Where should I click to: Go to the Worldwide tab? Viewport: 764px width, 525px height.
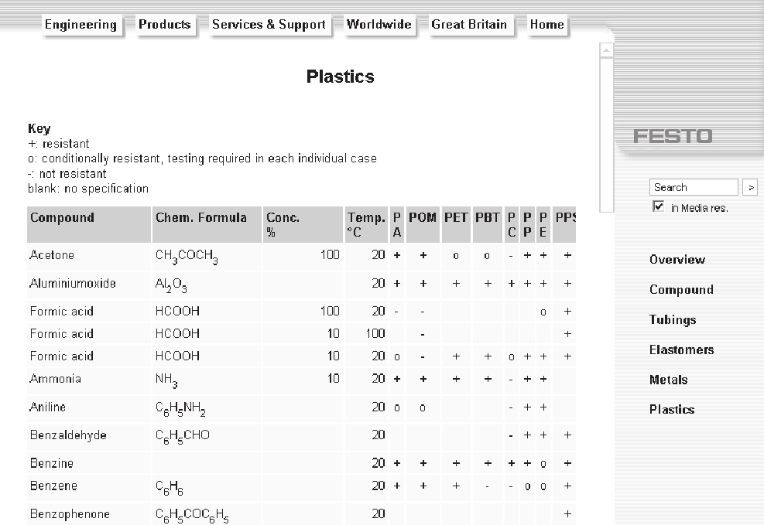(379, 25)
